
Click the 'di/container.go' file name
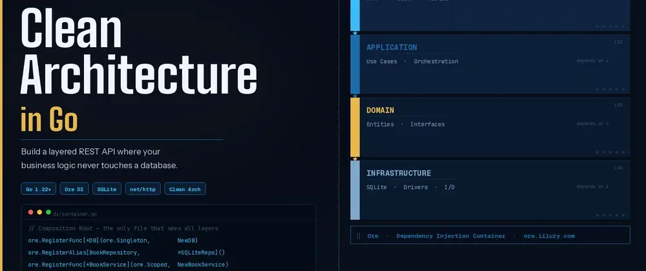click(x=75, y=214)
